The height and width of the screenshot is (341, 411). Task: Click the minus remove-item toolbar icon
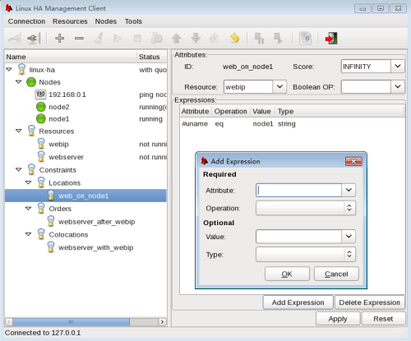pyautogui.click(x=79, y=39)
